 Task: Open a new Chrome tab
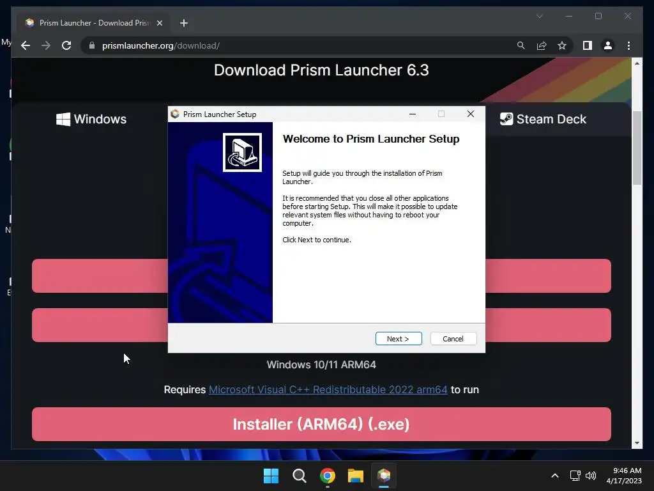point(184,23)
